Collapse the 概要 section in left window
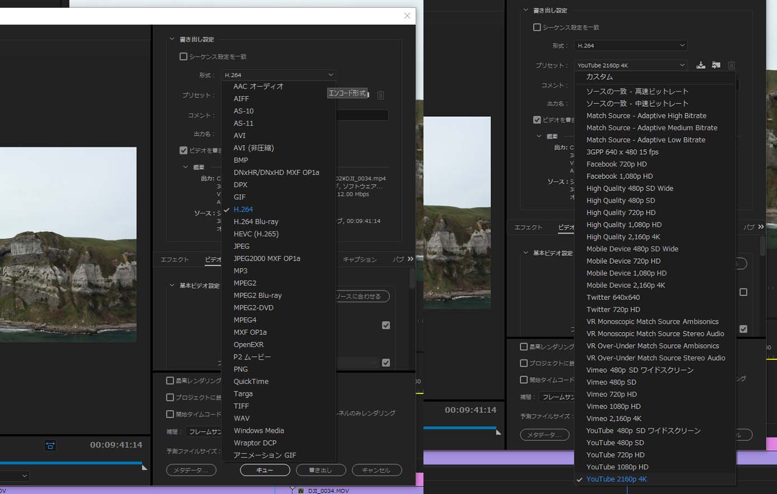The width and height of the screenshot is (777, 494). [x=186, y=167]
